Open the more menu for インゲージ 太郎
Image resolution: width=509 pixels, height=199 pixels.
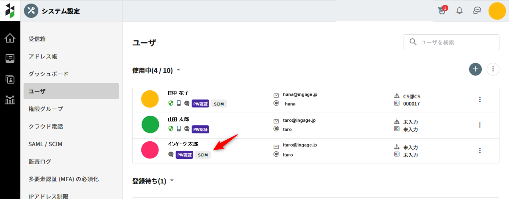480,151
